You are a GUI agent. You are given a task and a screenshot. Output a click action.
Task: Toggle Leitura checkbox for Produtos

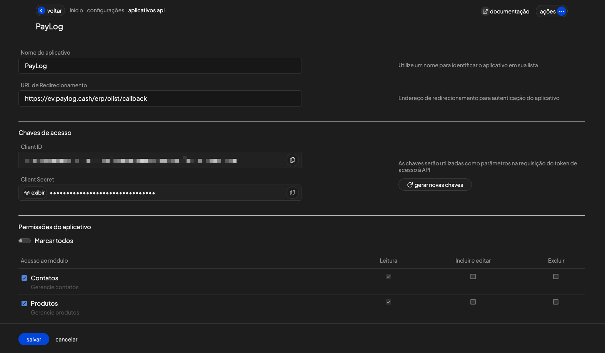click(x=388, y=302)
